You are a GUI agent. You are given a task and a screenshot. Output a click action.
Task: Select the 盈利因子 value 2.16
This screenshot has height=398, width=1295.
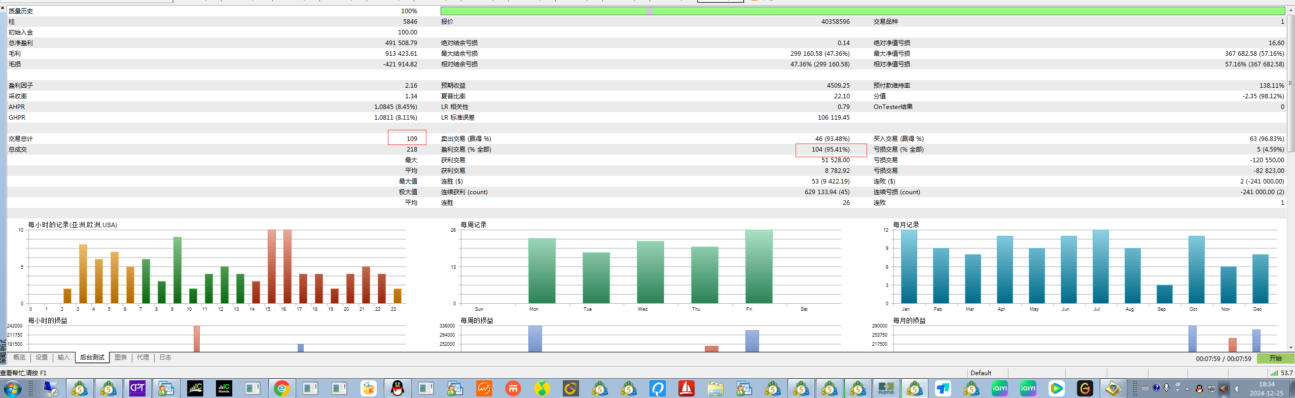[x=411, y=86]
